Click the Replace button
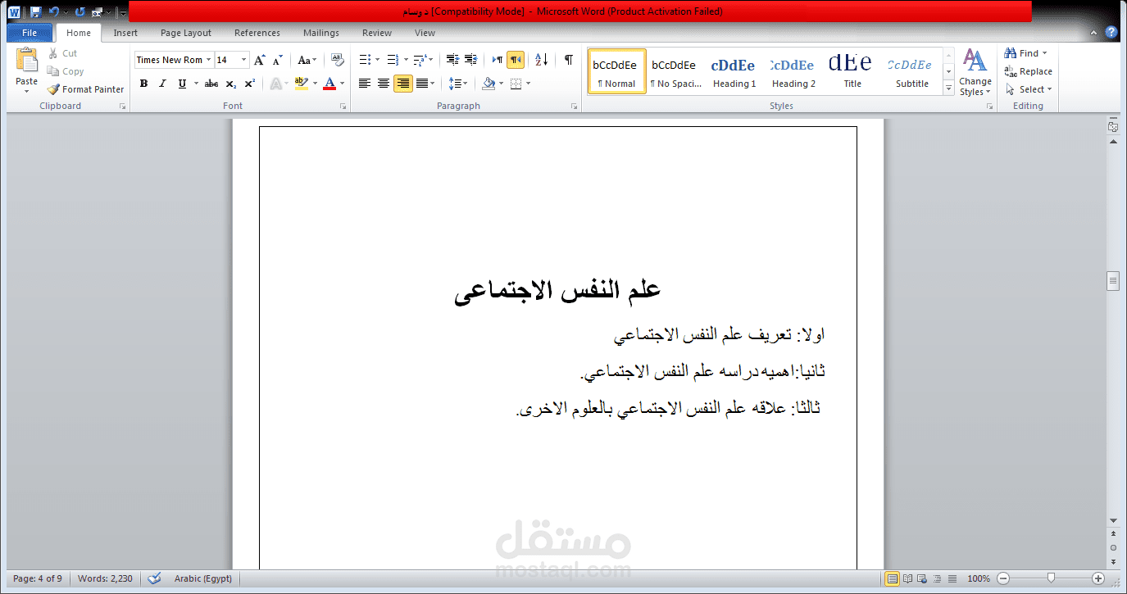 tap(1029, 71)
